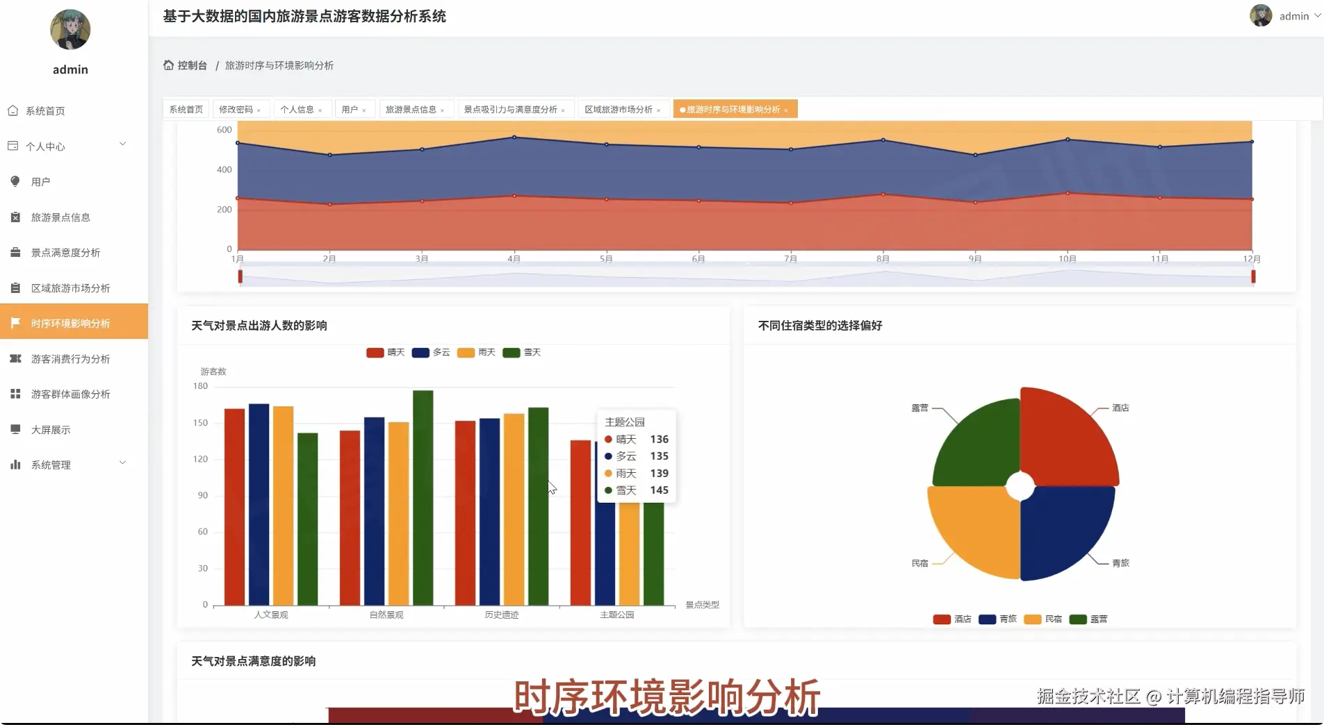Screen dimensions: 1324x725
Task: Close the 修改密码 tab
Action: tap(259, 109)
